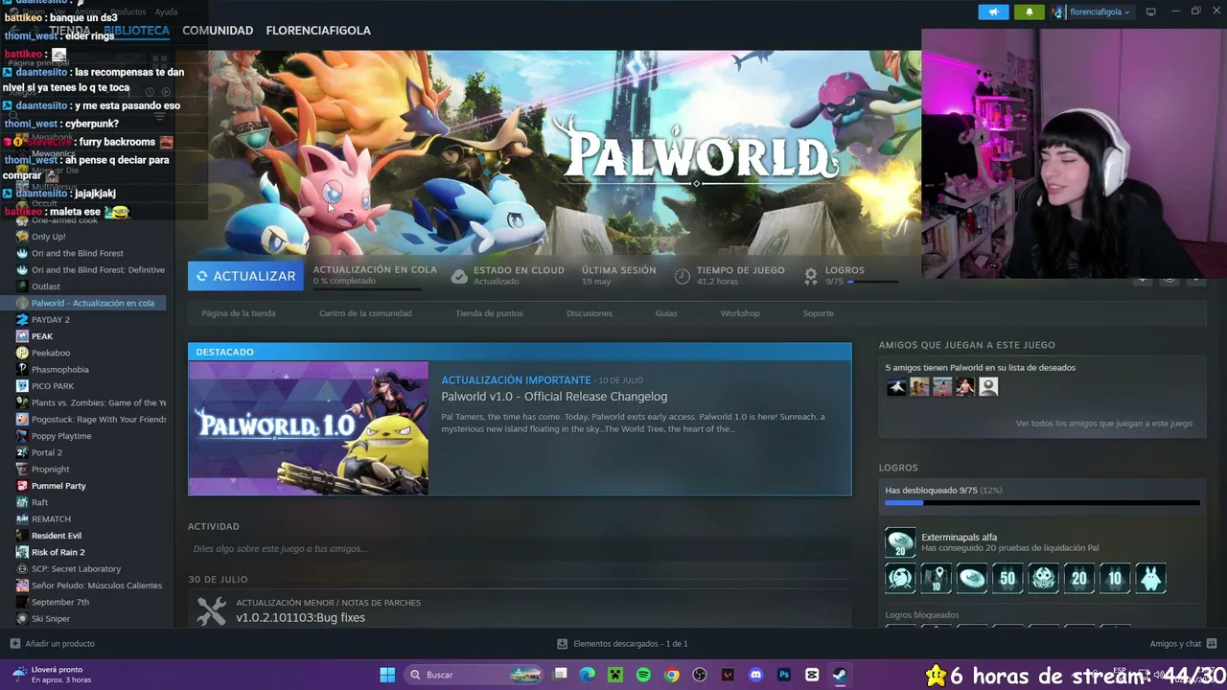Click the '50' achievement badge icon
This screenshot has height=690, width=1227.
(x=1007, y=578)
